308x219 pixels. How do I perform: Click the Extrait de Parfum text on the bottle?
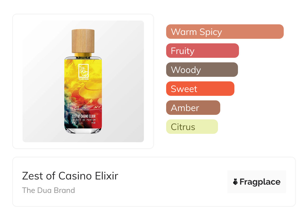click(x=83, y=119)
